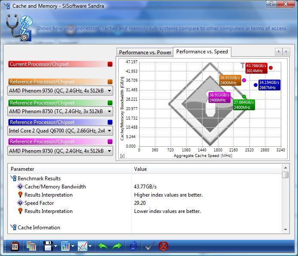Click the 29.20 speed factor value
298x256 pixels.
tap(140, 203)
